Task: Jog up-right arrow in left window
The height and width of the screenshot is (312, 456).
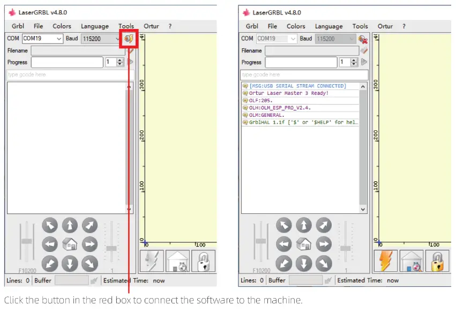Action: click(89, 225)
